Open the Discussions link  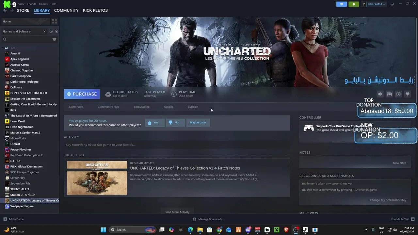(x=142, y=107)
